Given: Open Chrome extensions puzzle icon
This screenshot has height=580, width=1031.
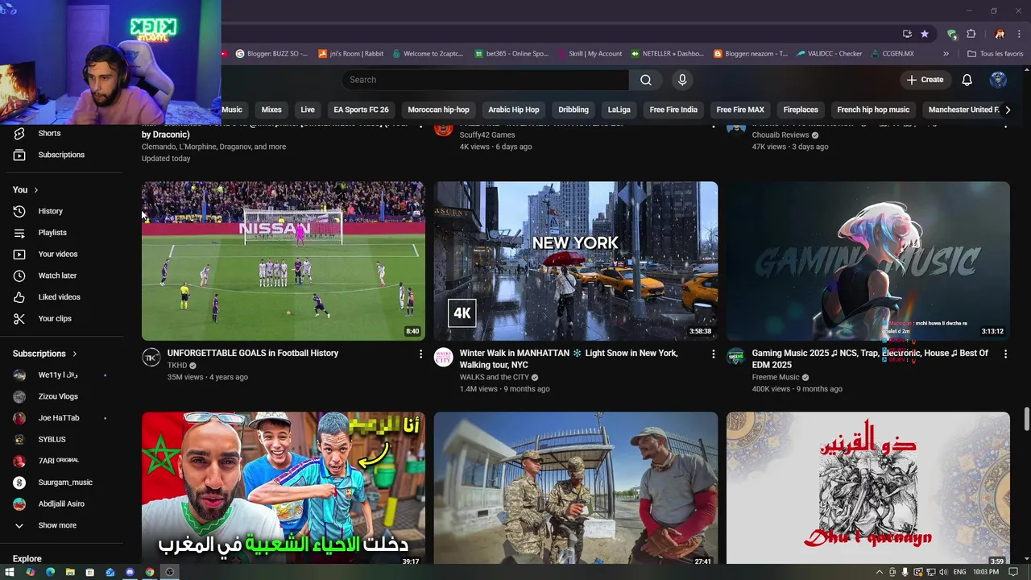Looking at the screenshot, I should click(971, 34).
